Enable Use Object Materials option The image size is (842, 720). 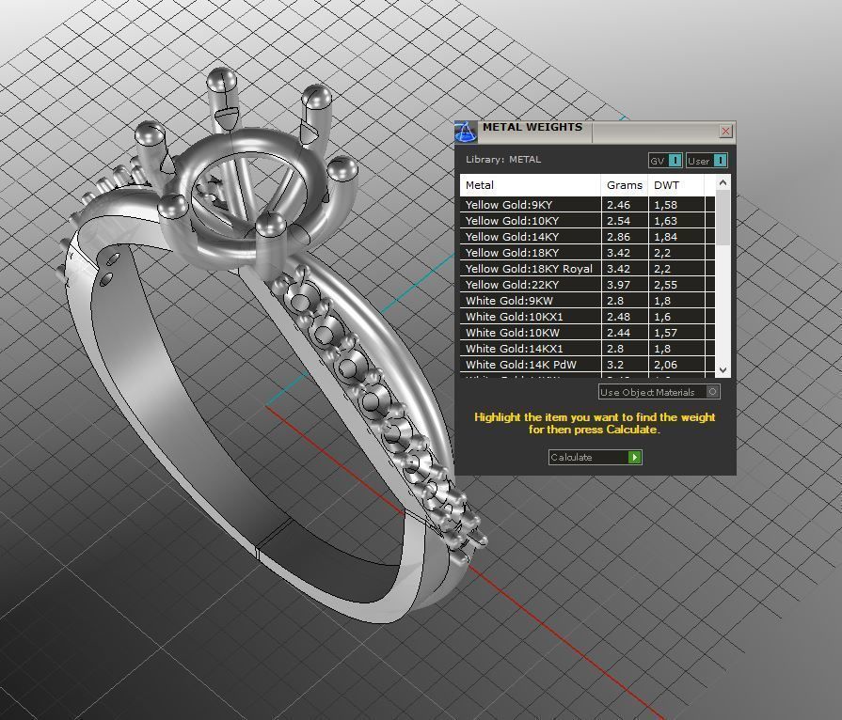[x=659, y=392]
